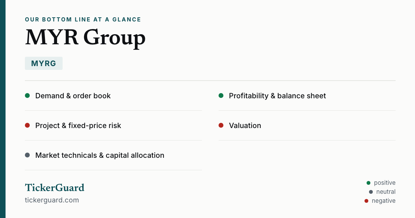Click the gray neutral legend dot

click(371, 192)
